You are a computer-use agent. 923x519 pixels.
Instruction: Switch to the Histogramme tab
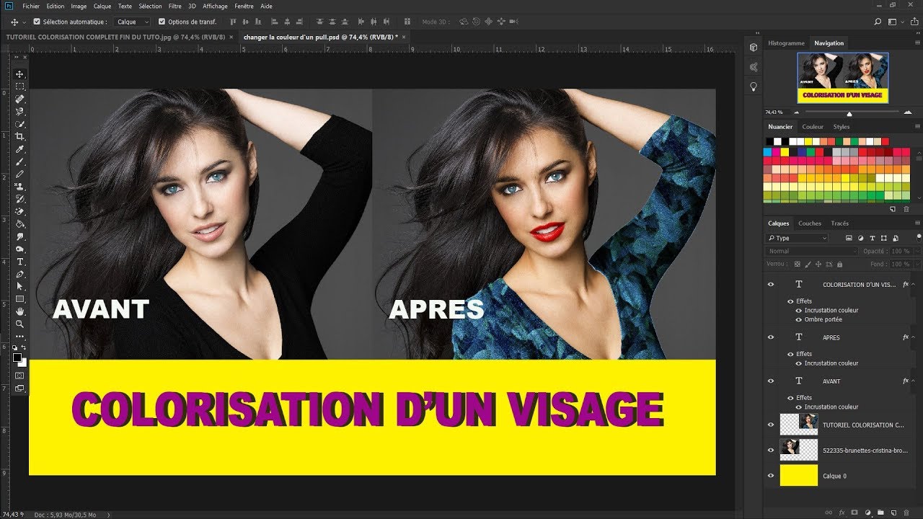(x=786, y=43)
